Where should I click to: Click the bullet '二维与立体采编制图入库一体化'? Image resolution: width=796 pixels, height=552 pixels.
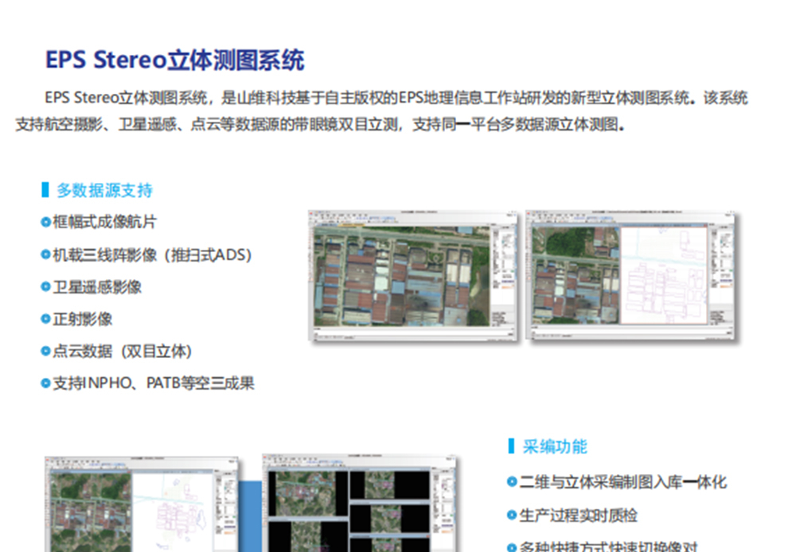point(623,482)
